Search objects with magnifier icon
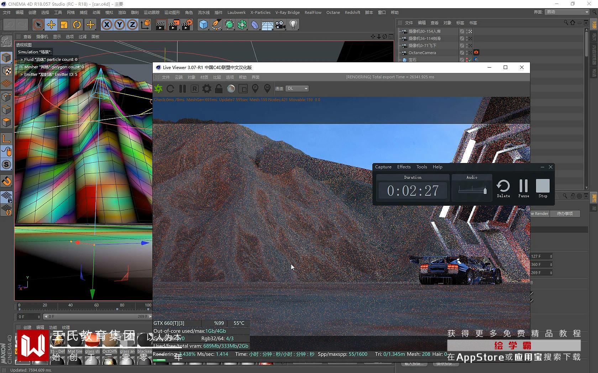 point(566,23)
